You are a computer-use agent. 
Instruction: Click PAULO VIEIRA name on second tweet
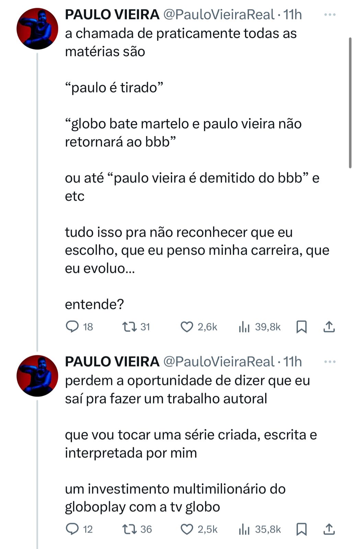click(x=112, y=362)
